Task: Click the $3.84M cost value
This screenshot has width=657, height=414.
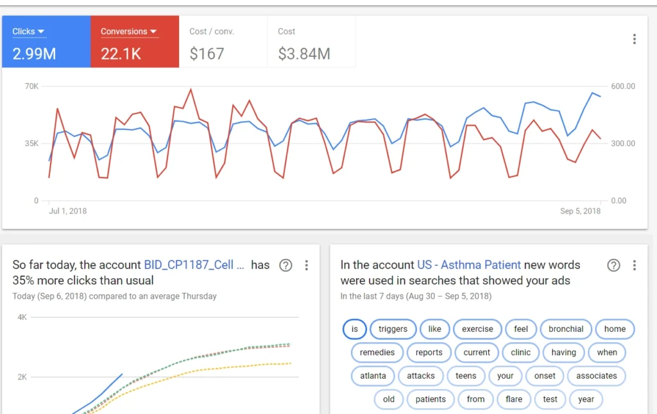Action: 304,54
